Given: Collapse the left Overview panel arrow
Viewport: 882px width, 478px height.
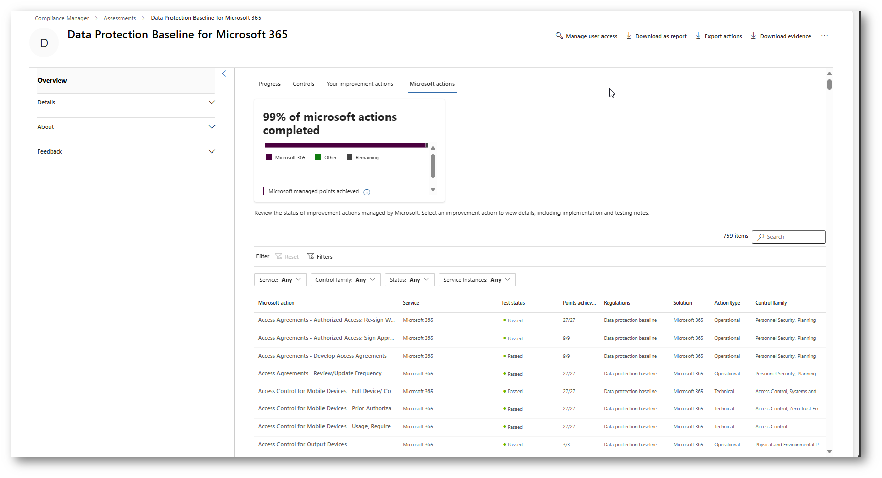Looking at the screenshot, I should click(224, 74).
